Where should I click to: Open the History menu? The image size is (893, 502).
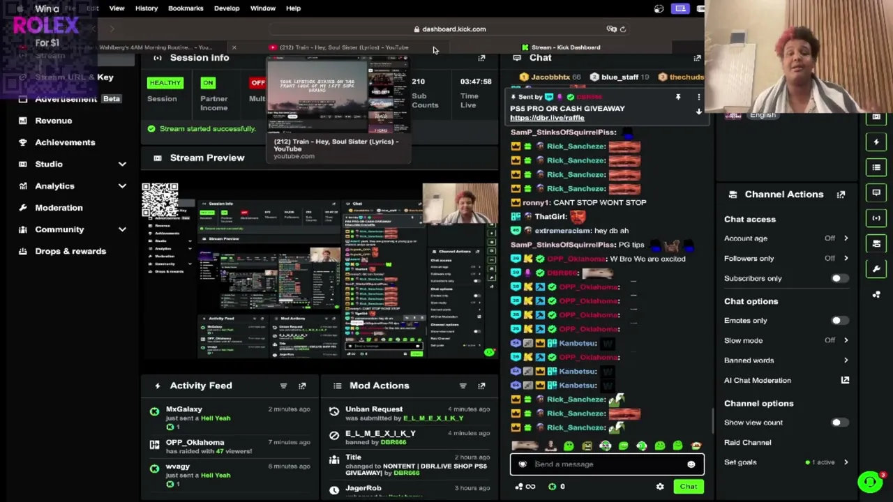147,8
